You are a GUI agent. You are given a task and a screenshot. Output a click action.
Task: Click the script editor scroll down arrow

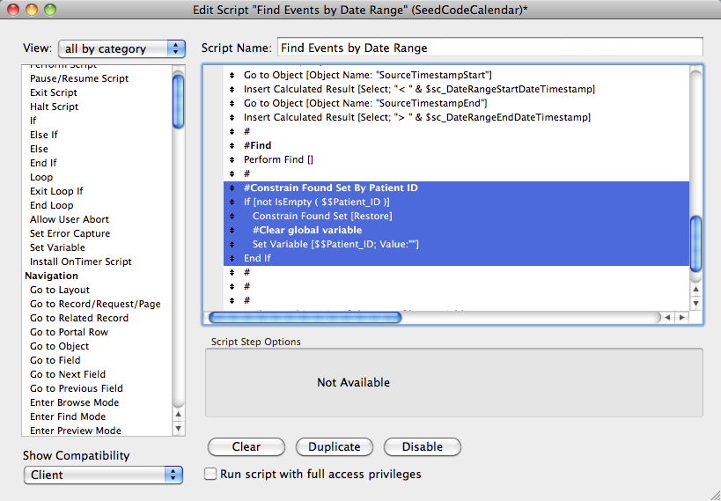pyautogui.click(x=695, y=303)
